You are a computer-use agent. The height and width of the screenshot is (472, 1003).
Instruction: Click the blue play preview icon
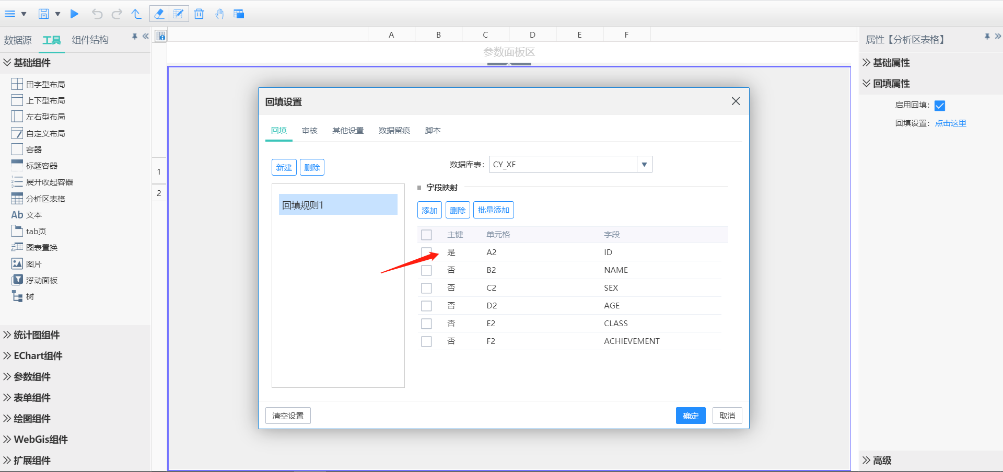click(75, 14)
